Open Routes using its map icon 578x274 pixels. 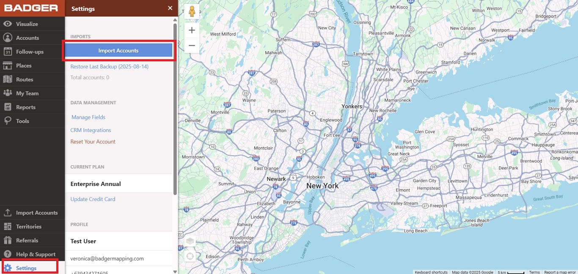click(8, 79)
